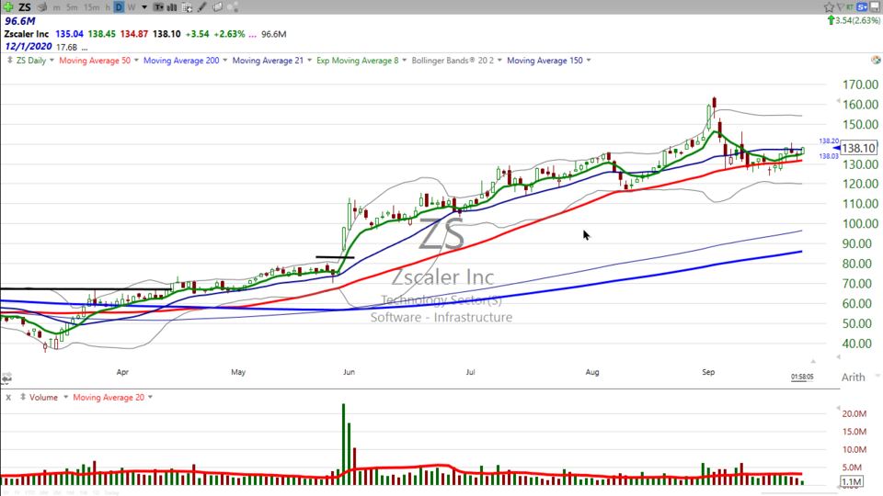
Task: Close the Volume pane with X
Action: coord(8,398)
